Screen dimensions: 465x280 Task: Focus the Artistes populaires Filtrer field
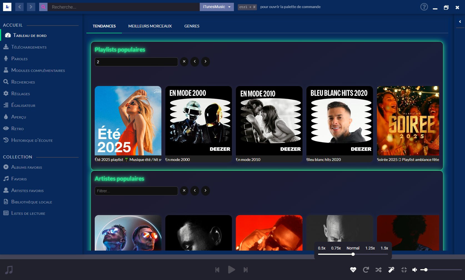click(x=136, y=191)
